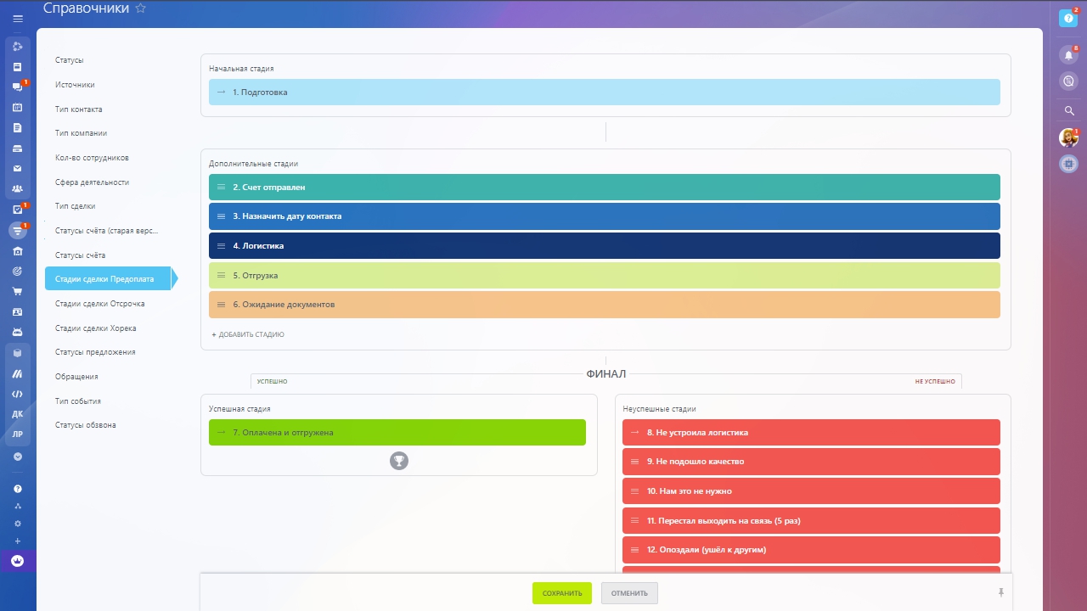The width and height of the screenshot is (1087, 611).
Task: Go to Статусы счёта section
Action: pyautogui.click(x=80, y=255)
